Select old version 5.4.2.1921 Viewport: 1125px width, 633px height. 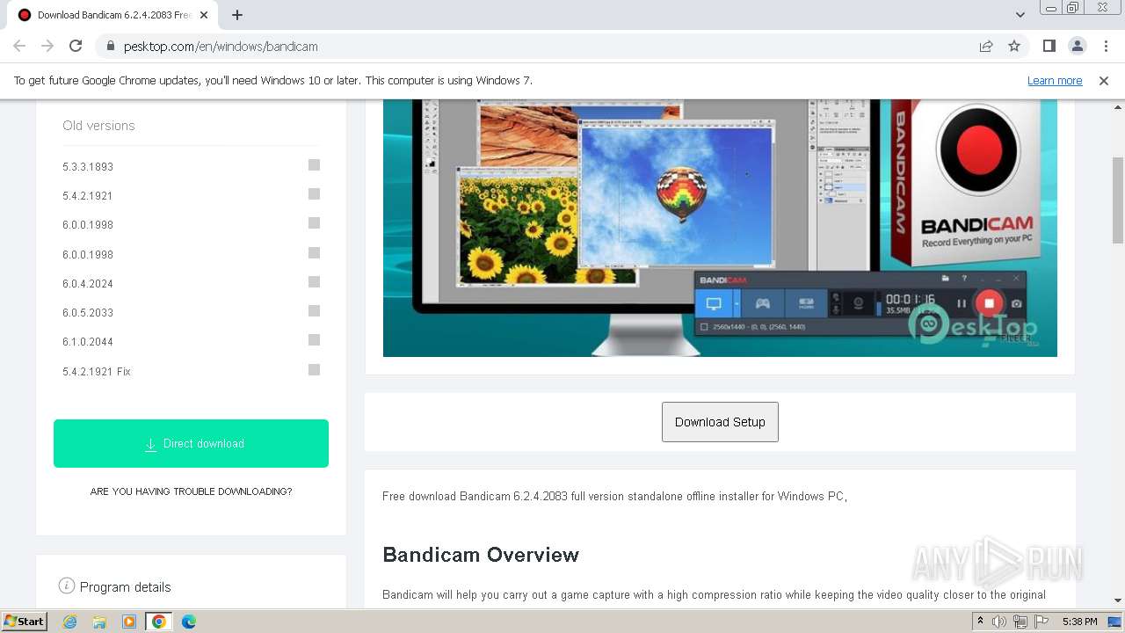pos(88,195)
